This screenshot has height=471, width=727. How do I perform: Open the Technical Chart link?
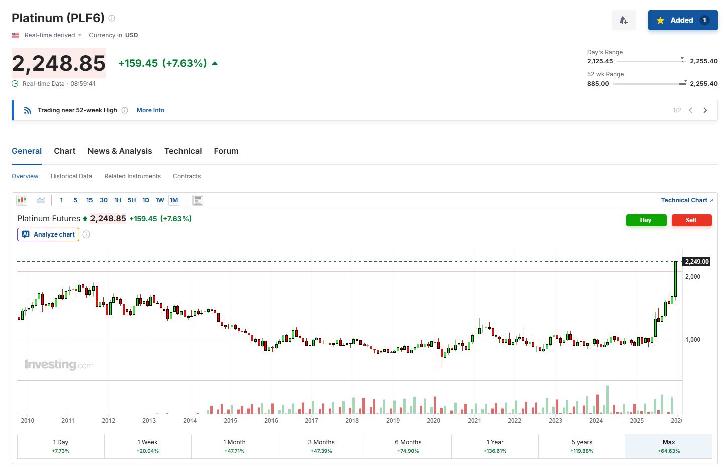[687, 200]
